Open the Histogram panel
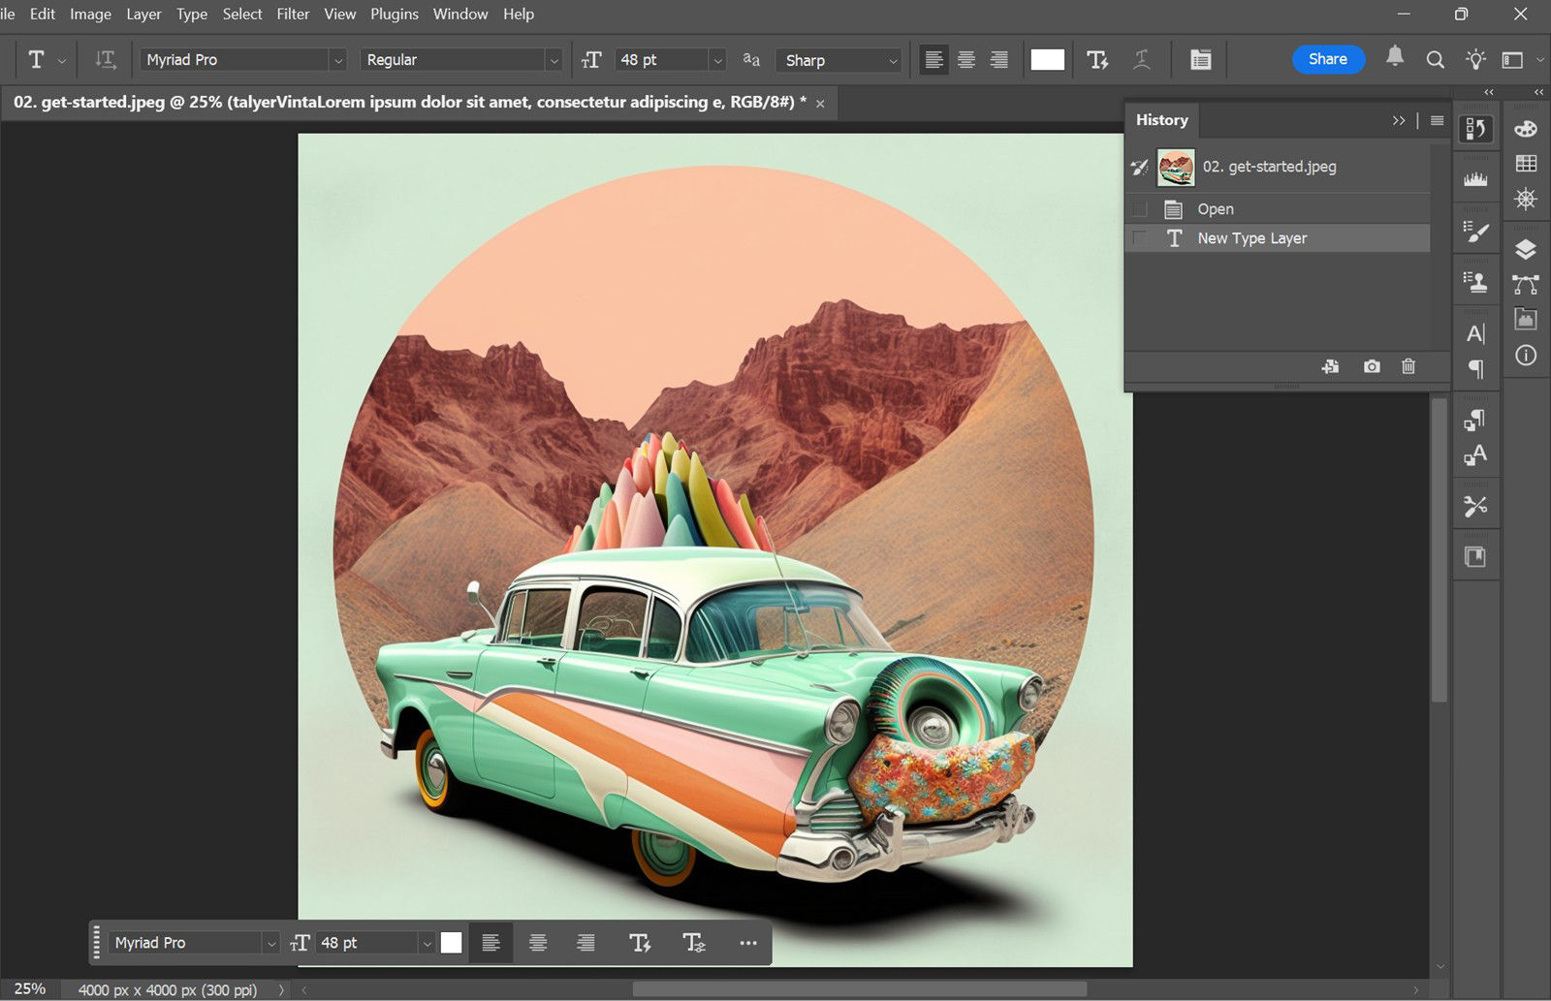1551x1001 pixels. pyautogui.click(x=1476, y=177)
